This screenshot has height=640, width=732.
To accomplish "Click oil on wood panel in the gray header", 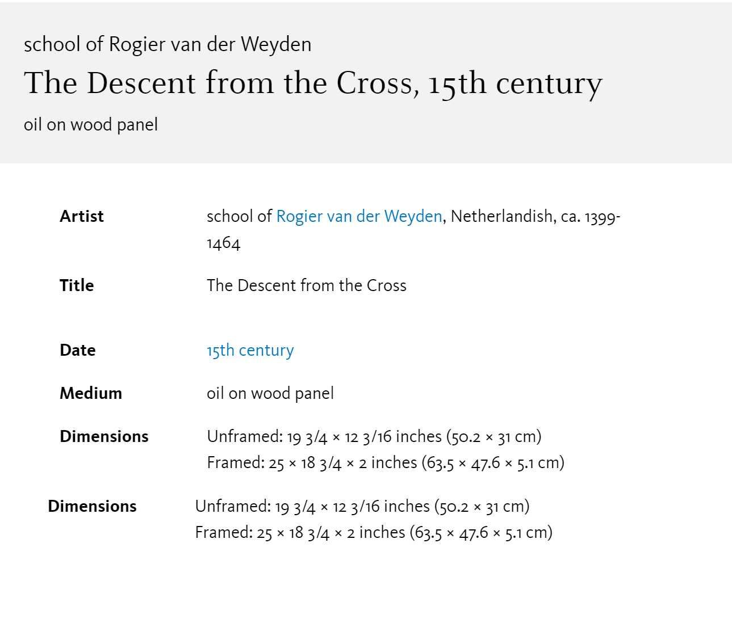I will click(91, 125).
